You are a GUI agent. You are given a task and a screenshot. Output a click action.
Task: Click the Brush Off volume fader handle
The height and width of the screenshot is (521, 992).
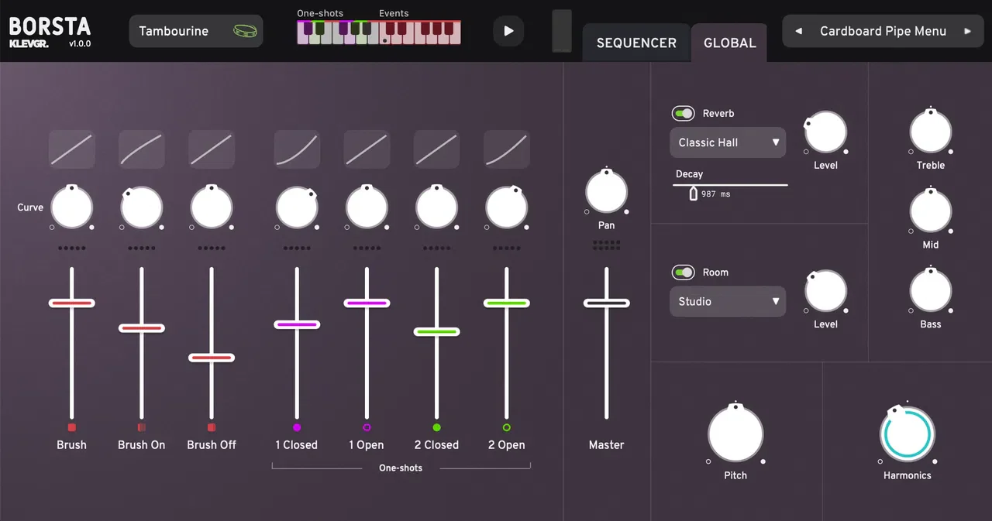point(212,358)
